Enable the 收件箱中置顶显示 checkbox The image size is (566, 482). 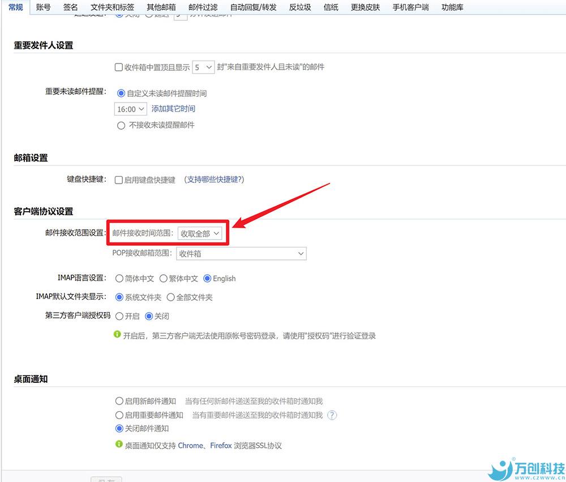pyautogui.click(x=119, y=67)
